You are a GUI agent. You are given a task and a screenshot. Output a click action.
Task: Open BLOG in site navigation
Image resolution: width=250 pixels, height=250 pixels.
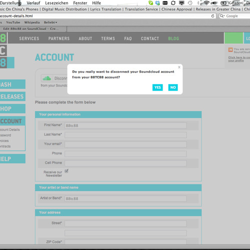click(173, 38)
